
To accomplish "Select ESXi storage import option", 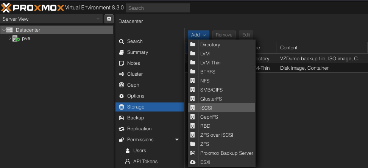I will tap(221, 162).
